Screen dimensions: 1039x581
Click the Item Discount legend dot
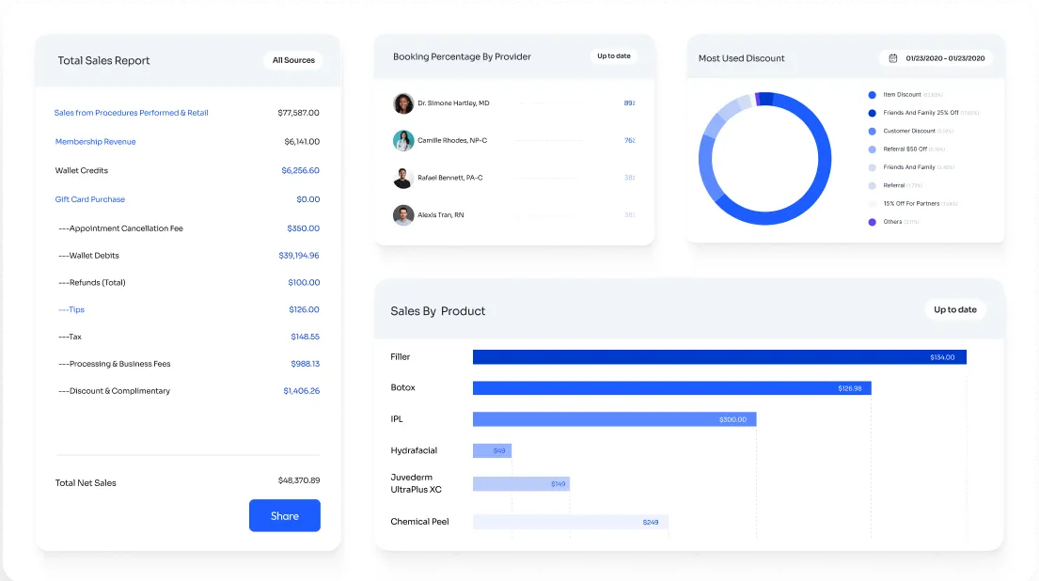873,95
